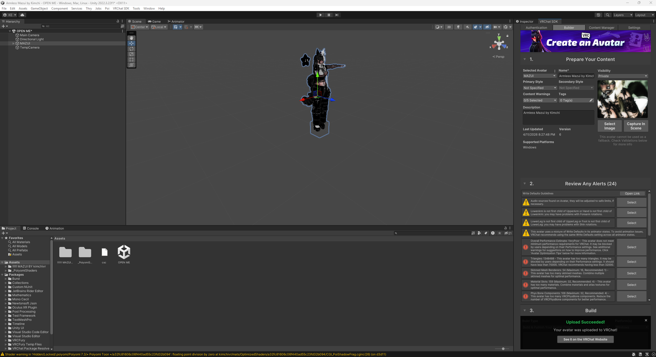Select the Scale tool in scene toolbar
656x357 pixels.
pyautogui.click(x=132, y=54)
